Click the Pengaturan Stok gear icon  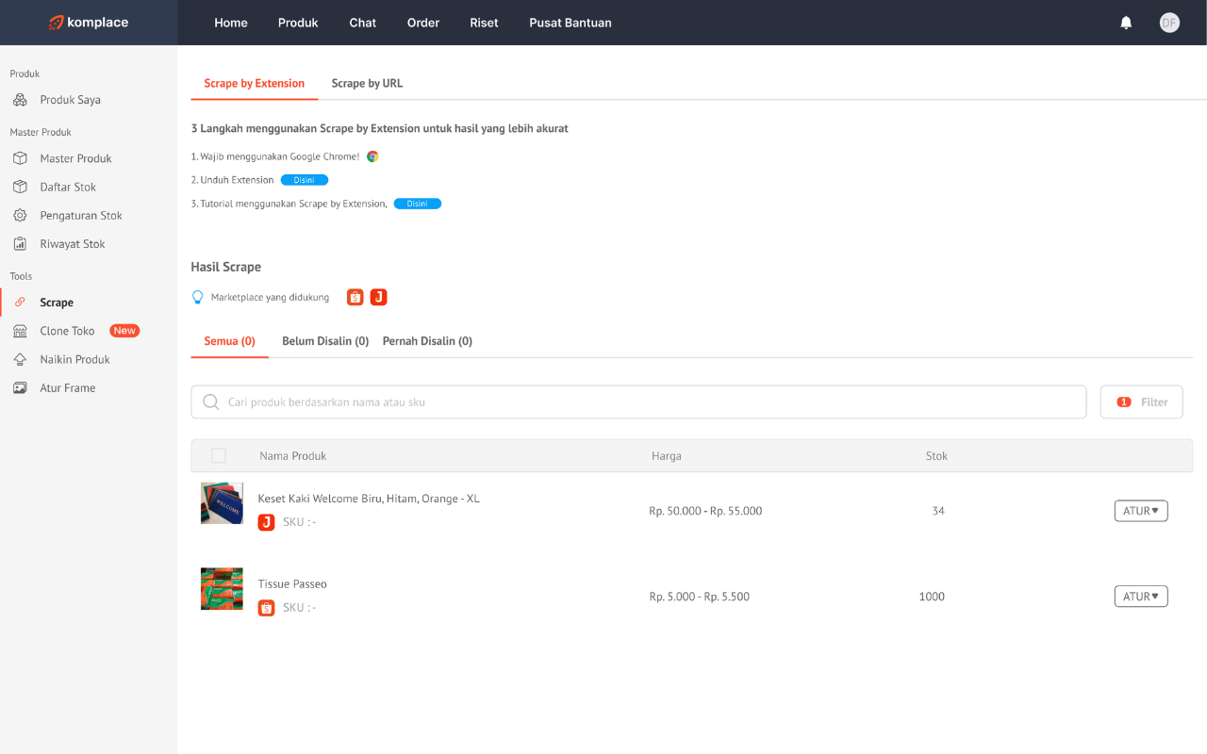[21, 215]
